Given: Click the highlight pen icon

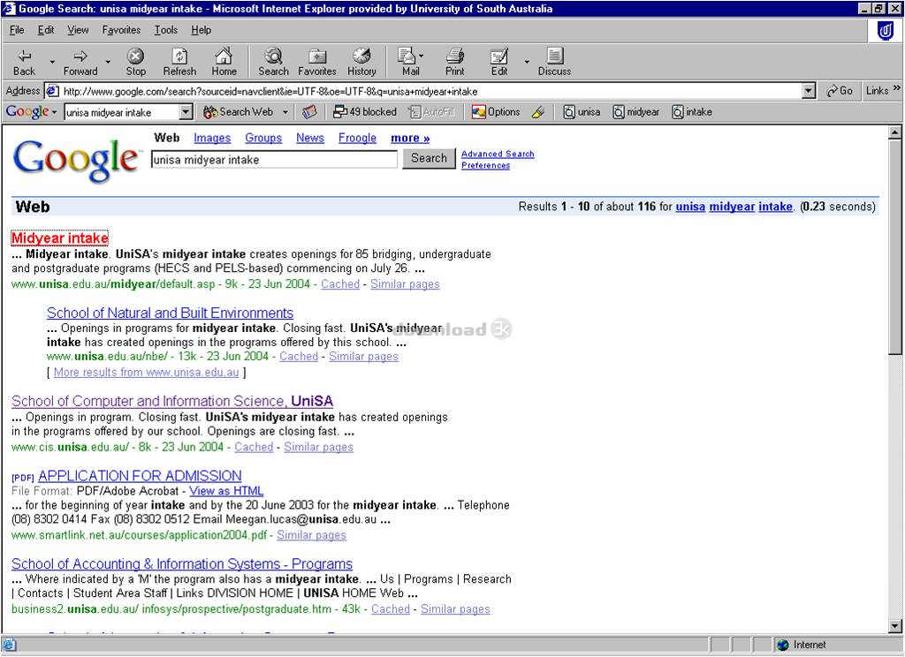Looking at the screenshot, I should click(x=538, y=112).
